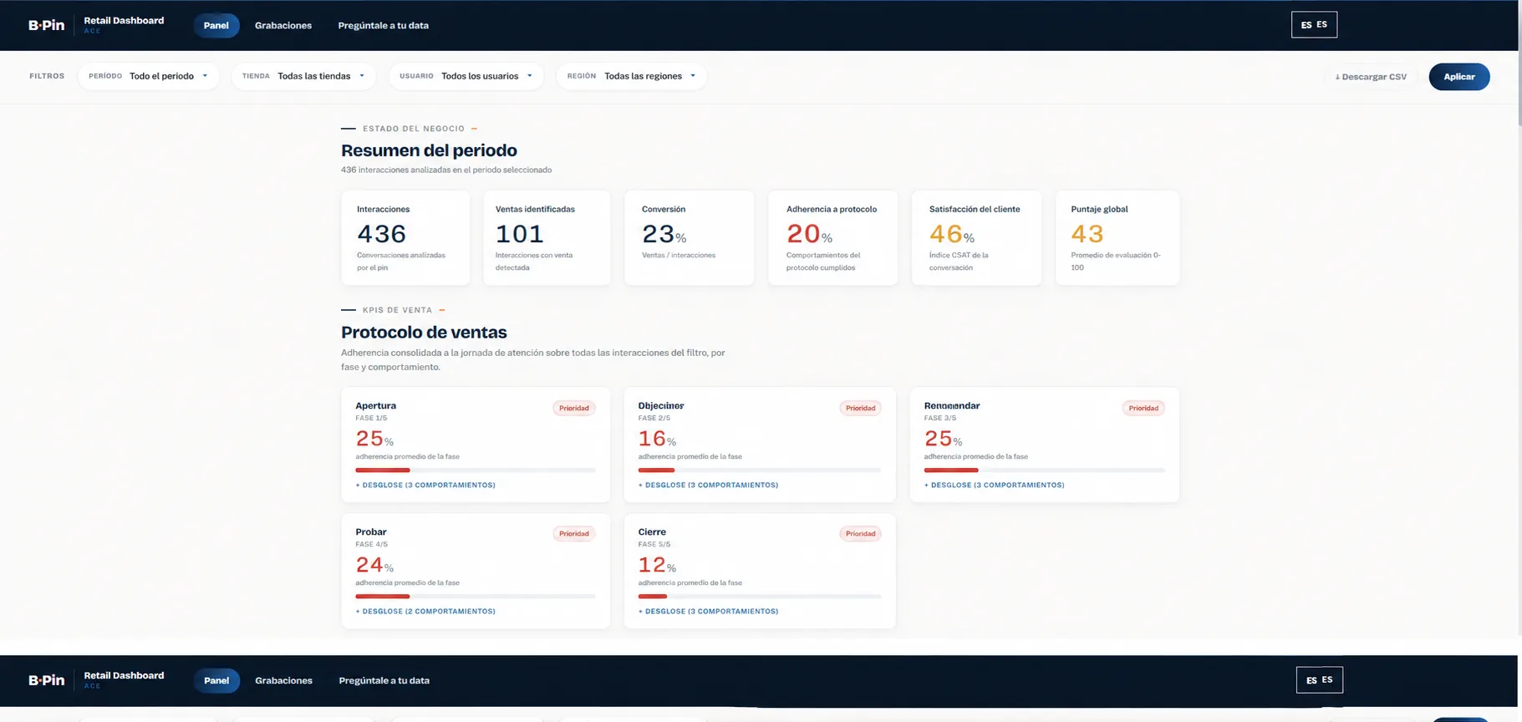Click the Prioridad badge on Fase 2/5 card
The width and height of the screenshot is (1522, 722).
tap(860, 408)
